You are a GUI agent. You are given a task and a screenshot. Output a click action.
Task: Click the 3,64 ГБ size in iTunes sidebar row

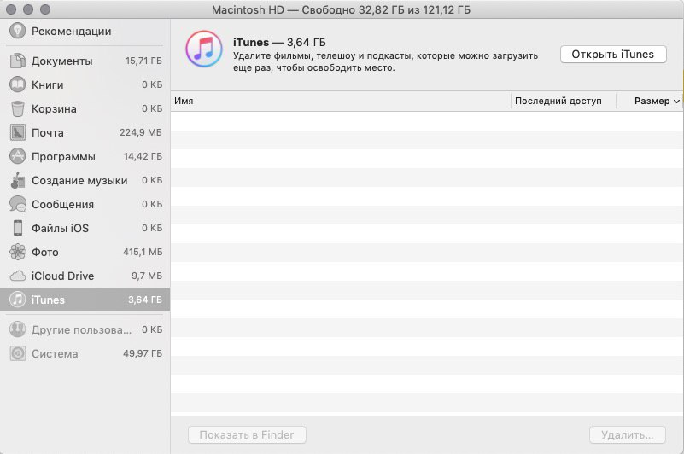(x=145, y=300)
